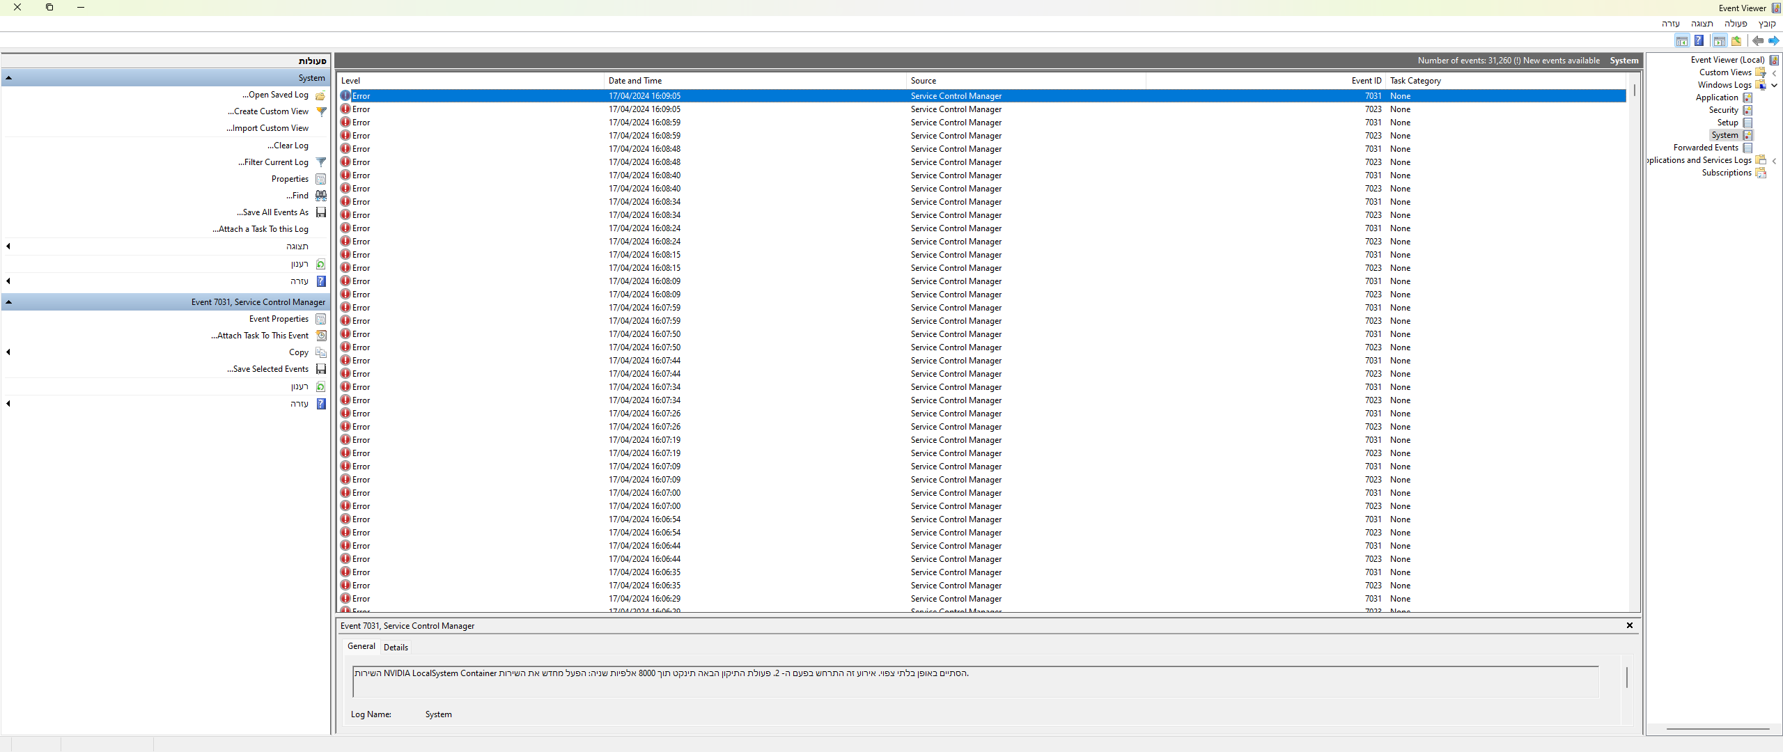Viewport: 1783px width, 752px height.
Task: Click the Save All Events As disk icon
Action: (321, 212)
